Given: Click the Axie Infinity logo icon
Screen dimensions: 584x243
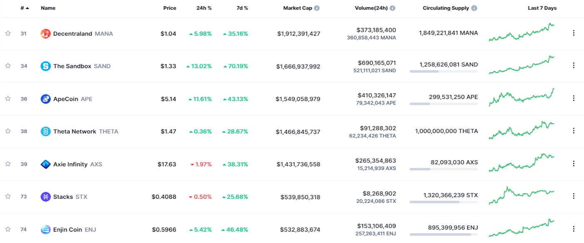Looking at the screenshot, I should (46, 164).
